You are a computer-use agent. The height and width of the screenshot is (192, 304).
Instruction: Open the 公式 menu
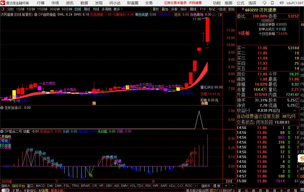tap(240, 3)
